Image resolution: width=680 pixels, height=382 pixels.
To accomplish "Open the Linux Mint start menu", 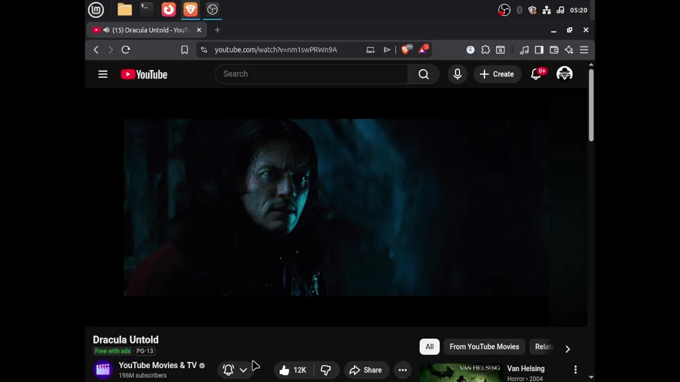I will point(96,10).
